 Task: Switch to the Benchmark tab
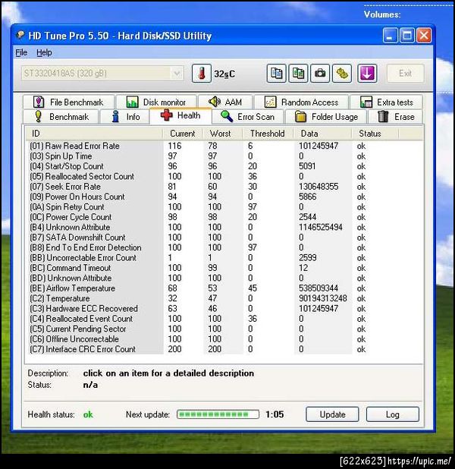tap(61, 117)
